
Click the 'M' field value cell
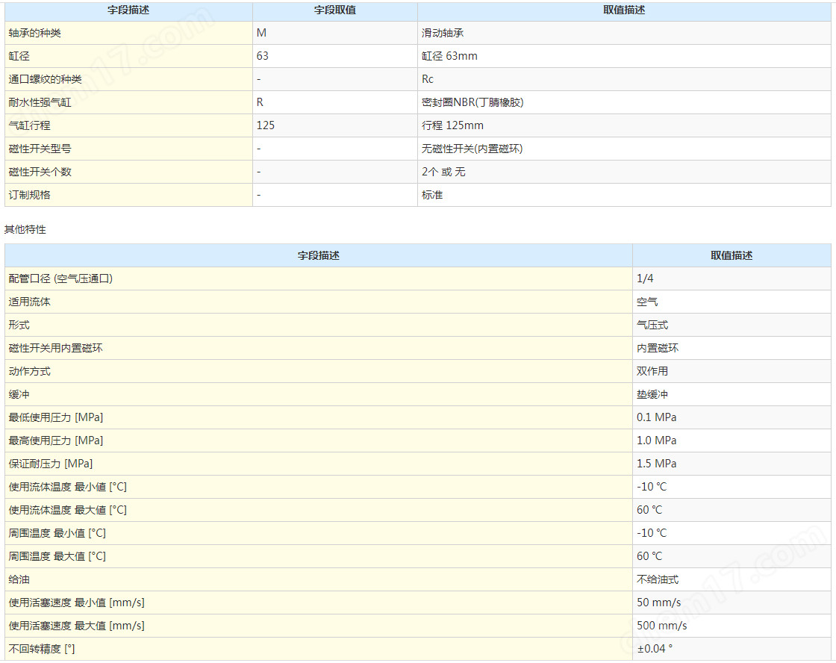pos(335,33)
